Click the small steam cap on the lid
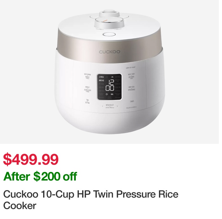This screenshot has width=222, height=219. click(x=109, y=13)
